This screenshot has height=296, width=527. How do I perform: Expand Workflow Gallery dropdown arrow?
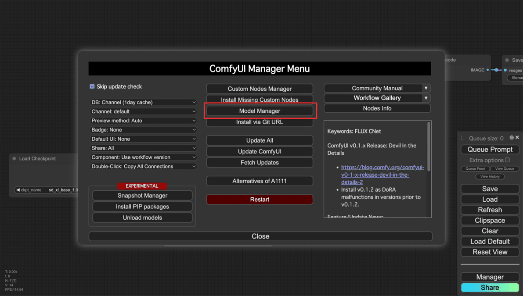pyautogui.click(x=426, y=98)
